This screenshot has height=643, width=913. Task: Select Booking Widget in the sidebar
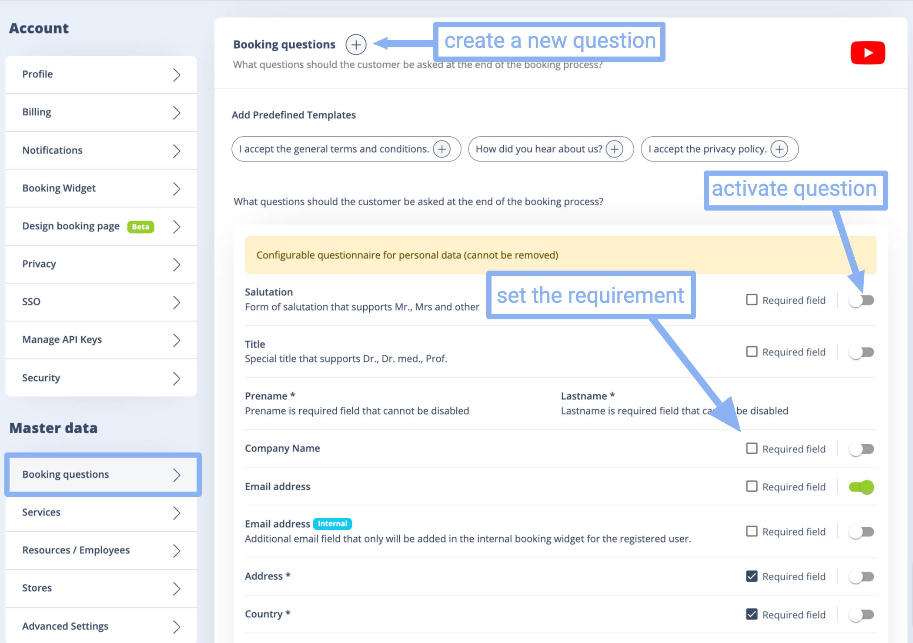59,188
